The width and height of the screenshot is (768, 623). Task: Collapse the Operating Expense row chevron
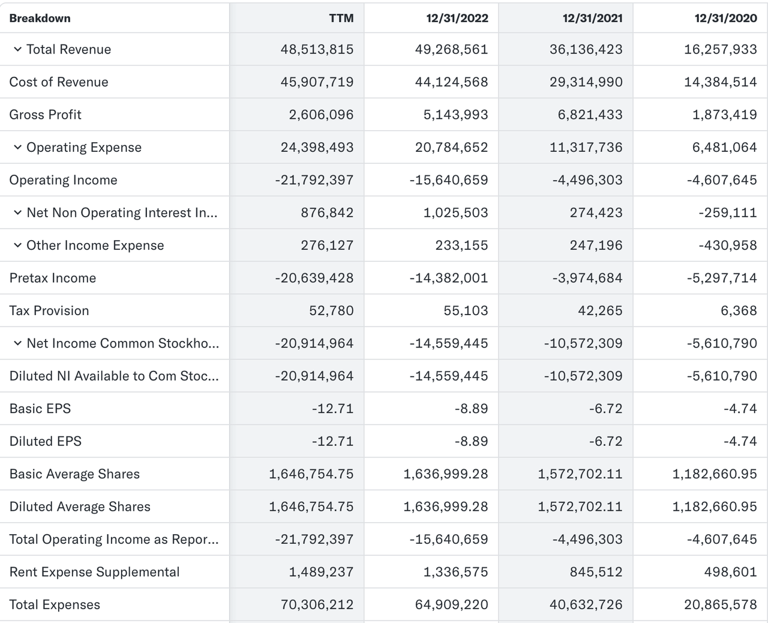point(17,147)
